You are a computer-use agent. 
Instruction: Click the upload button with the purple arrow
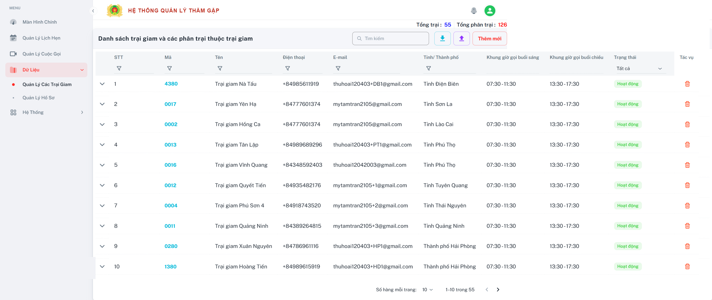point(461,38)
